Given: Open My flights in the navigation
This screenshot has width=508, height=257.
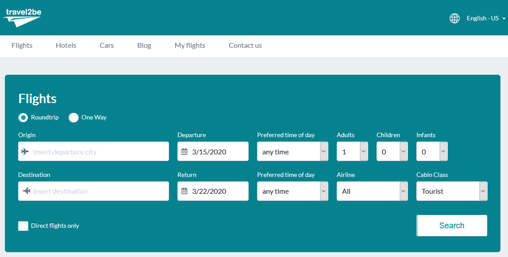Looking at the screenshot, I should point(190,46).
